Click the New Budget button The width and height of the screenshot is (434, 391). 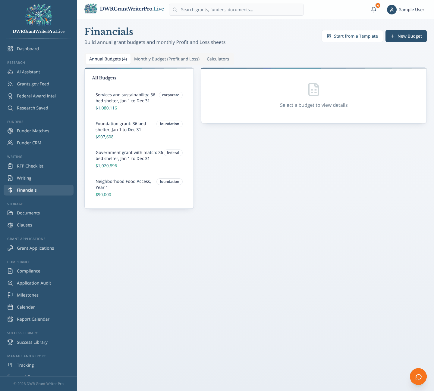[406, 36]
